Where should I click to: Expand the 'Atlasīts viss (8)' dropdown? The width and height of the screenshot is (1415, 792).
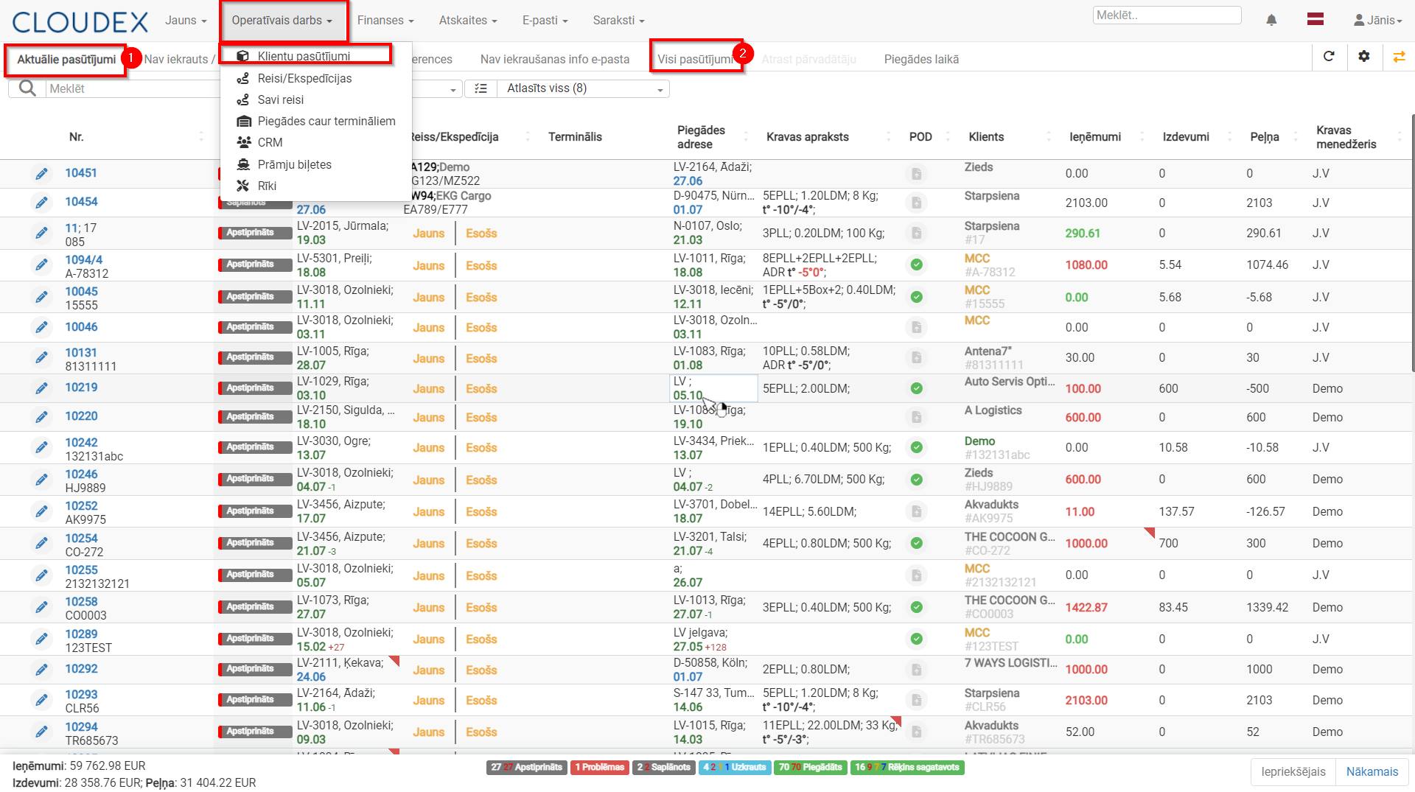pyautogui.click(x=581, y=88)
